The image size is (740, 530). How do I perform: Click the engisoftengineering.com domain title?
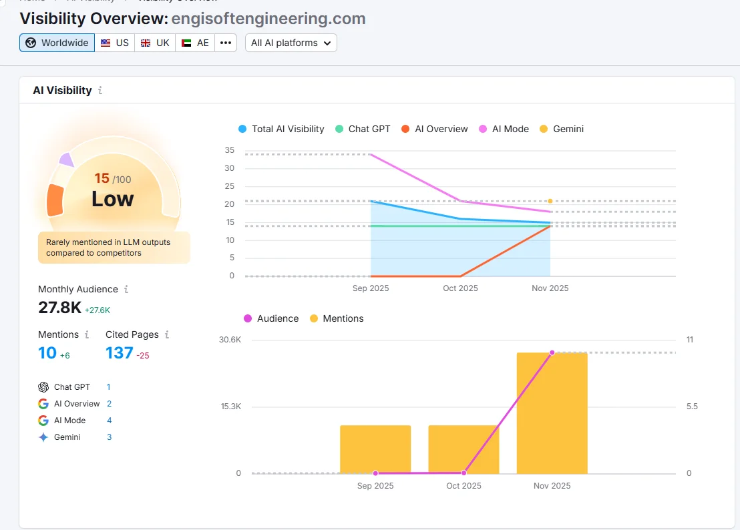pos(268,19)
